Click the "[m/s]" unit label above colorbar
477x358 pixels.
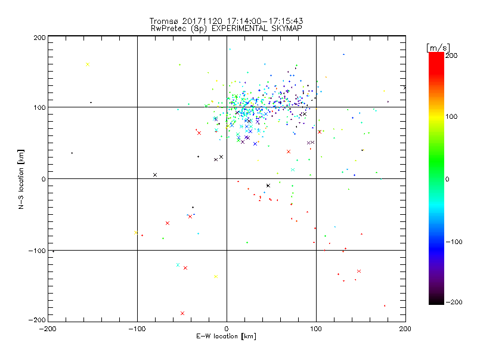[x=438, y=48]
